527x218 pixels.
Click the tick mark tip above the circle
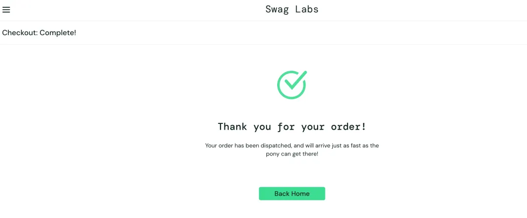[x=304, y=73]
